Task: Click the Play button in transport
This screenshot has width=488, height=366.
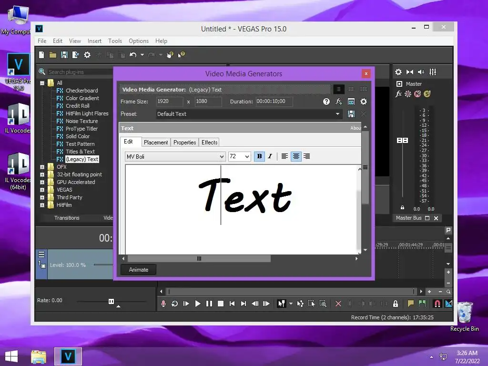Action: pyautogui.click(x=198, y=304)
